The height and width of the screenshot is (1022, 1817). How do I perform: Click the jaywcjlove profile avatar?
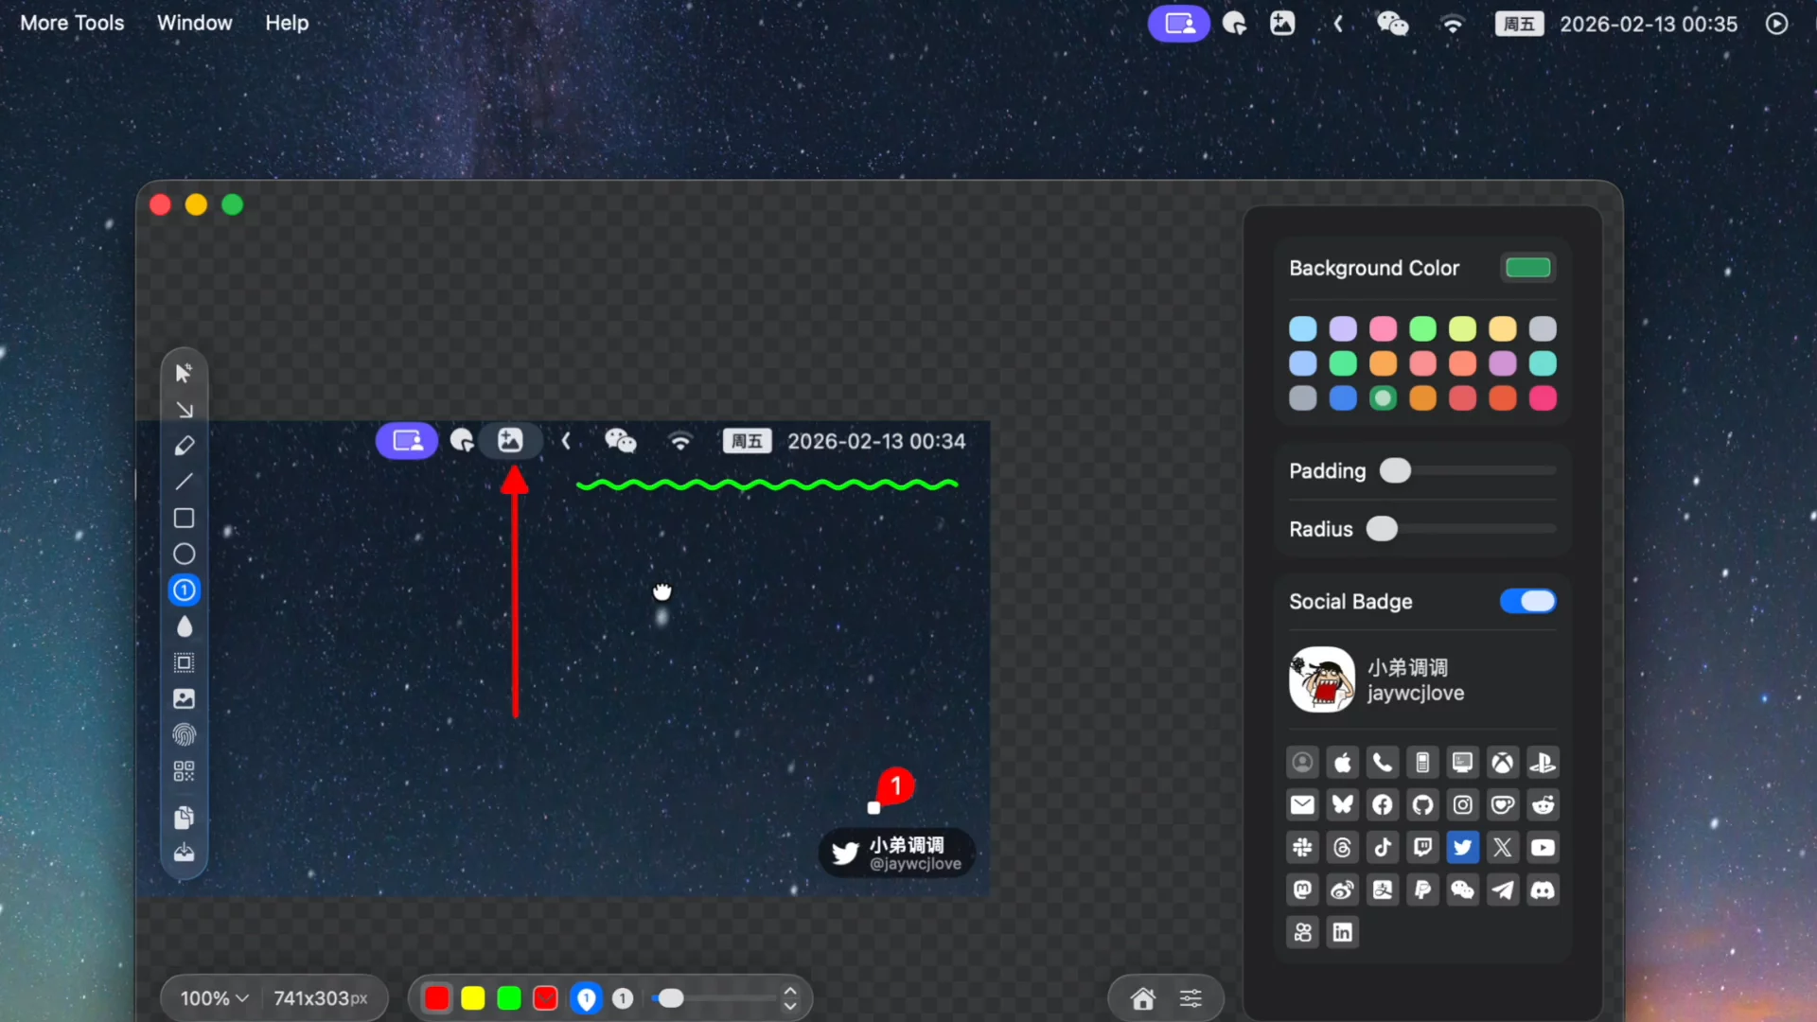[1321, 679]
